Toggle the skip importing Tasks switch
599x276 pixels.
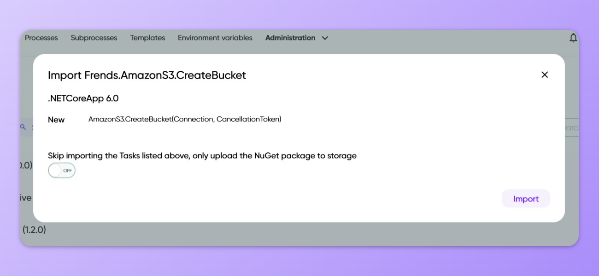point(62,171)
